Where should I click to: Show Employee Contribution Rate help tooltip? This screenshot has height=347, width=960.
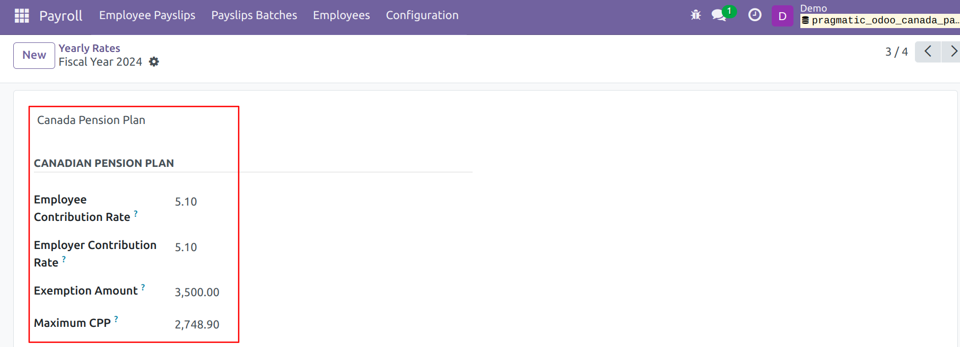(136, 213)
